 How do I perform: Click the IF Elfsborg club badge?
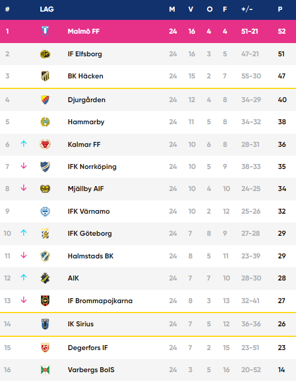45,54
